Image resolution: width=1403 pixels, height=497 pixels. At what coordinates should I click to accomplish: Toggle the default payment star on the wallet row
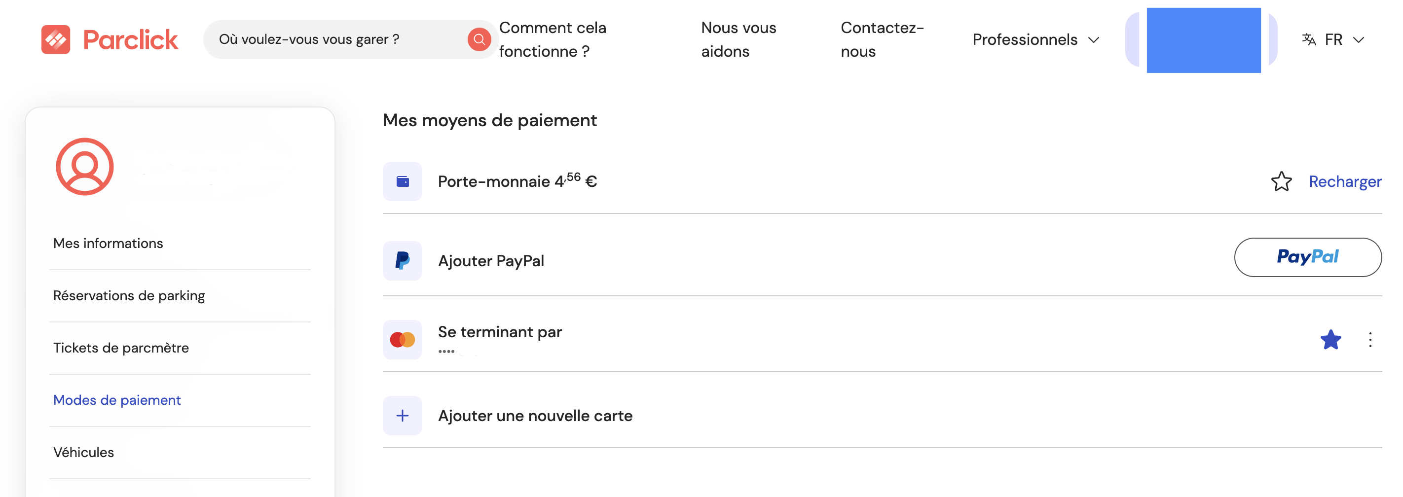[1282, 181]
